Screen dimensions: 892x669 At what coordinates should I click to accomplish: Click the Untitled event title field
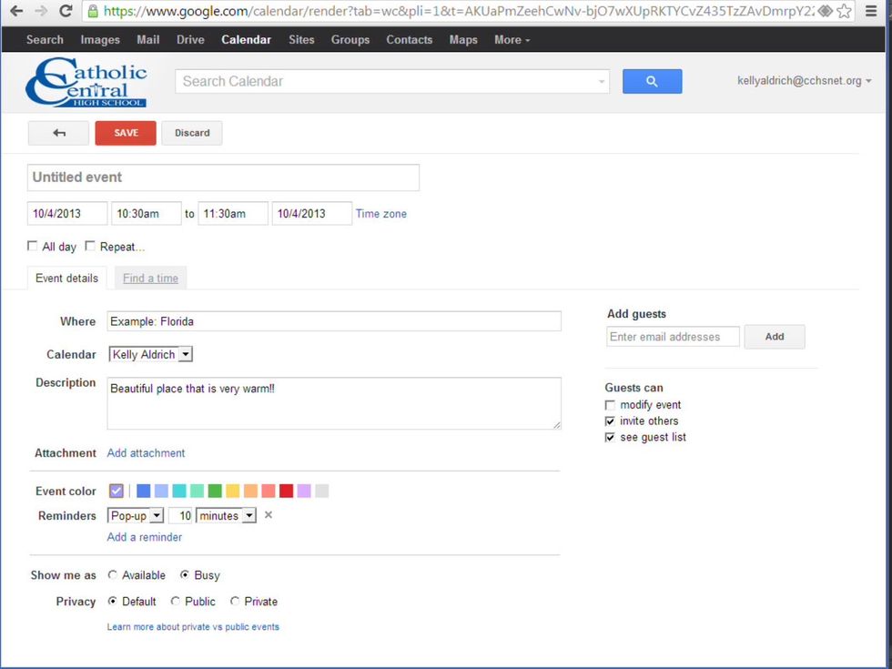pos(223,177)
